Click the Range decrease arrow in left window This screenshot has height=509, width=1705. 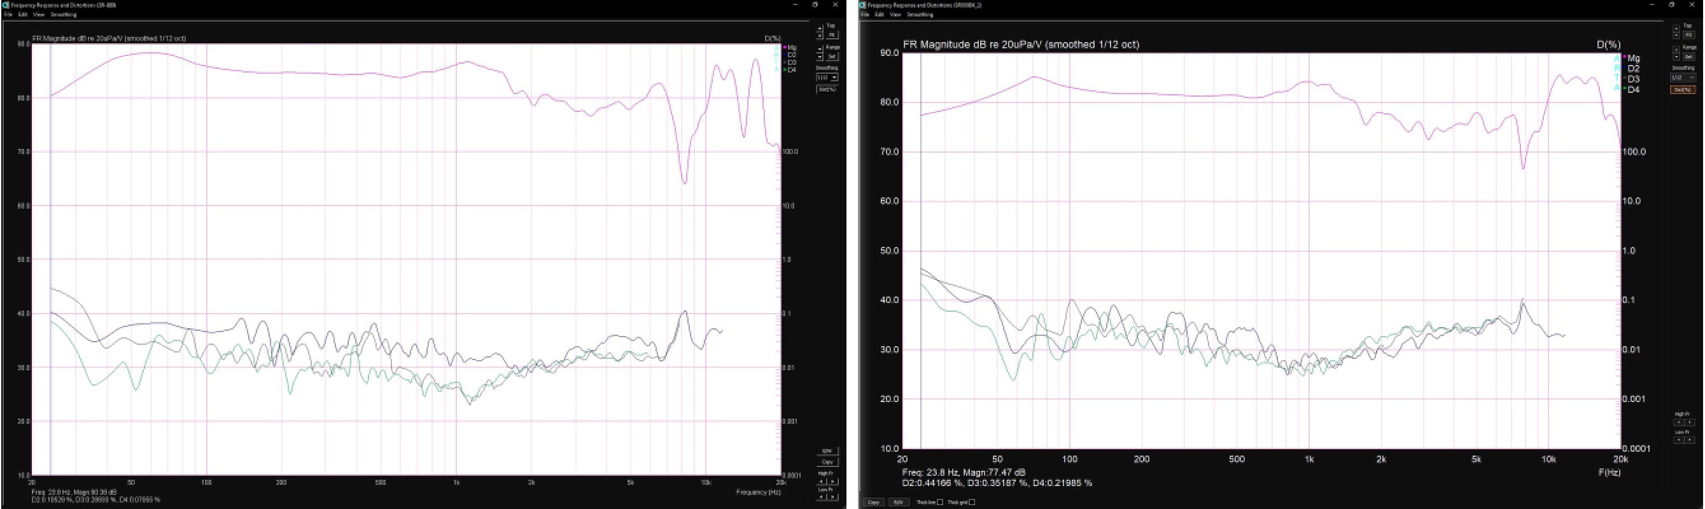pos(820,56)
